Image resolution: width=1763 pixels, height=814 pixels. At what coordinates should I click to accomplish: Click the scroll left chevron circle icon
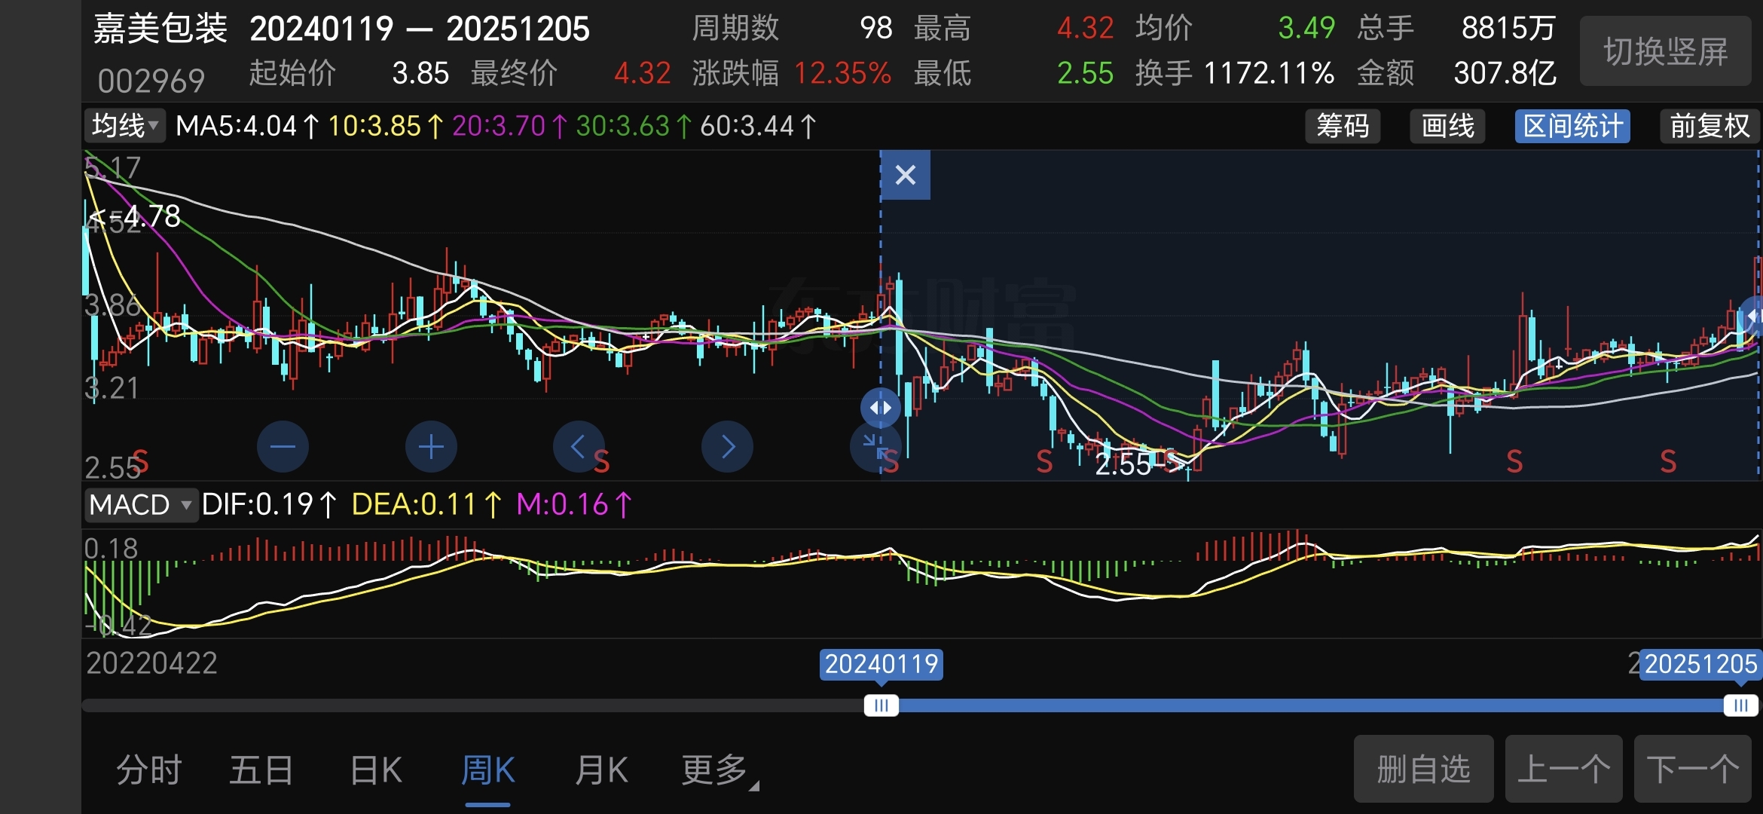pos(578,447)
